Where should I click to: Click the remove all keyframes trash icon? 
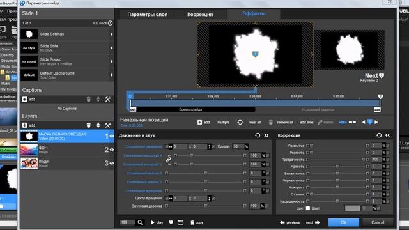pyautogui.click(x=271, y=122)
